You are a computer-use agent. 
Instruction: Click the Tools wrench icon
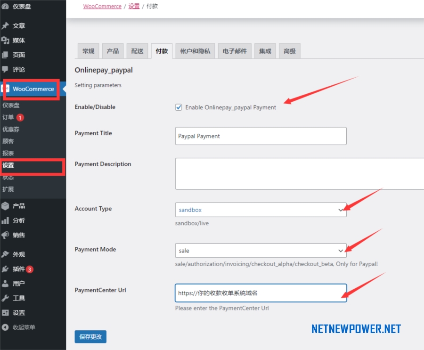coord(5,298)
